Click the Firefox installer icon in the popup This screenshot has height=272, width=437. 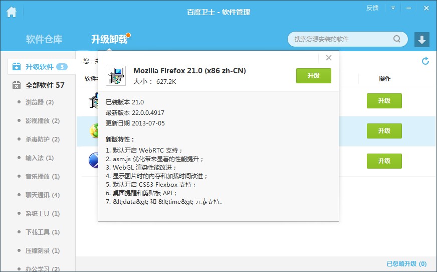tap(116, 76)
